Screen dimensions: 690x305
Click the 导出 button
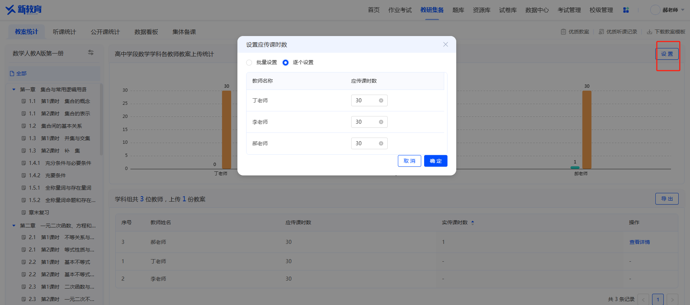[667, 199]
